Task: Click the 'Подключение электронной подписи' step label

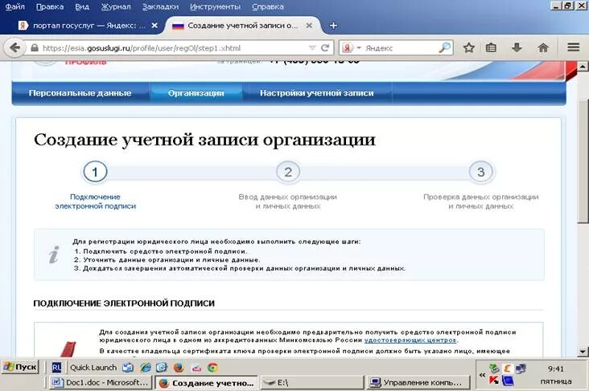Action: pyautogui.click(x=95, y=202)
